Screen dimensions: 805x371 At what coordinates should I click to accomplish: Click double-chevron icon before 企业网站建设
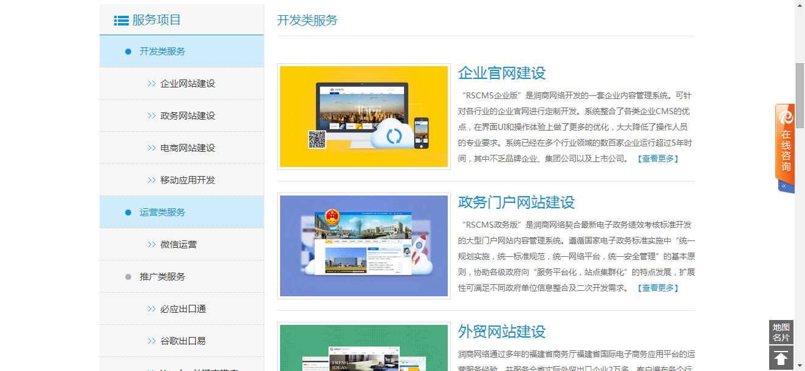(x=152, y=84)
